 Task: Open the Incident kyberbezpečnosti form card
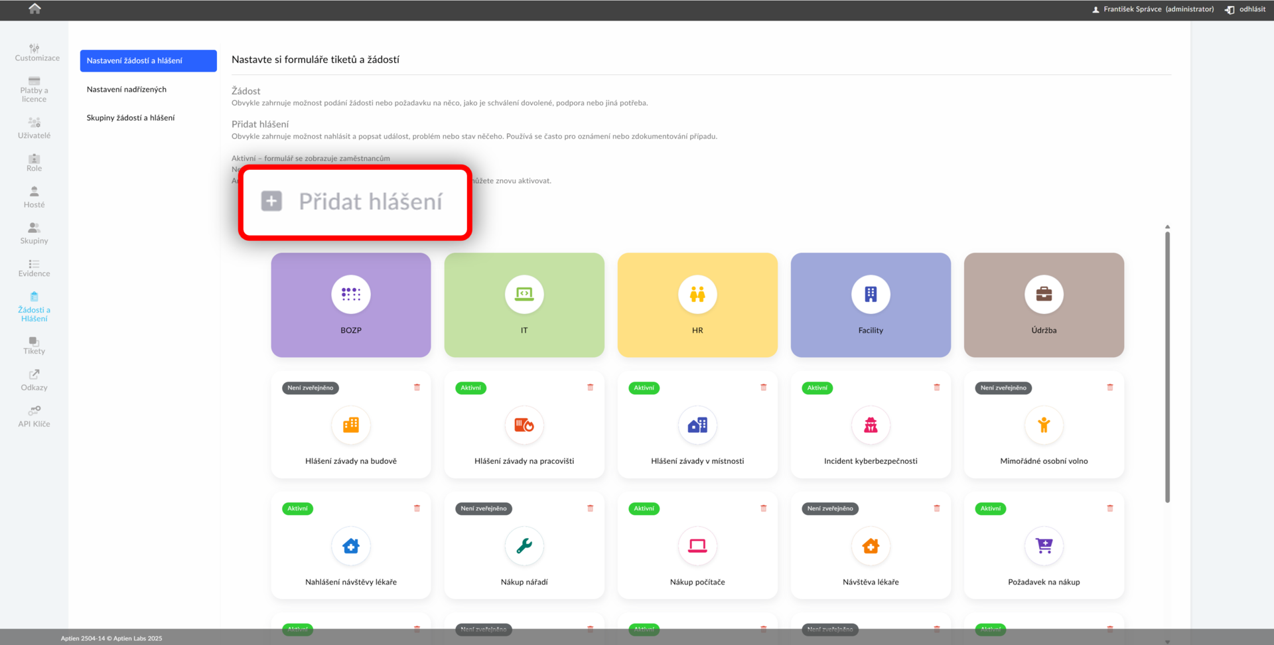coord(871,425)
